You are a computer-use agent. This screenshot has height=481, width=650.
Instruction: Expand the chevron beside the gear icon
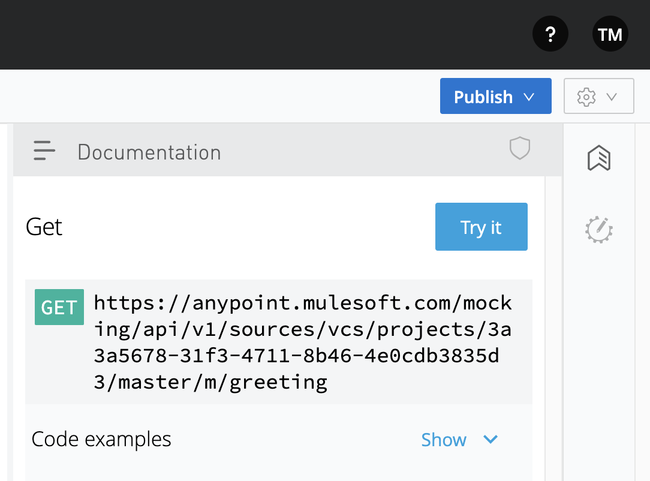click(x=612, y=97)
